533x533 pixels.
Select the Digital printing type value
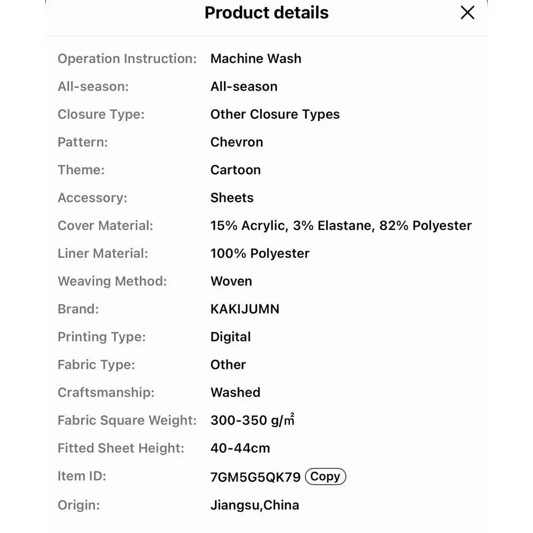(x=230, y=337)
